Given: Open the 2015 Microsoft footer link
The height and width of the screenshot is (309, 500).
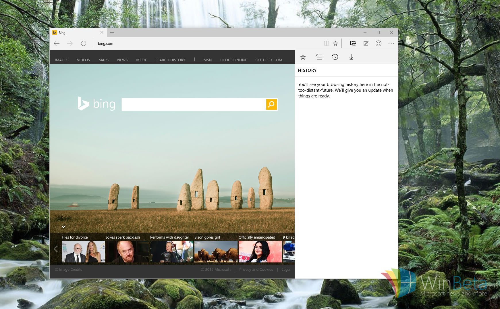Looking at the screenshot, I should click(x=216, y=270).
